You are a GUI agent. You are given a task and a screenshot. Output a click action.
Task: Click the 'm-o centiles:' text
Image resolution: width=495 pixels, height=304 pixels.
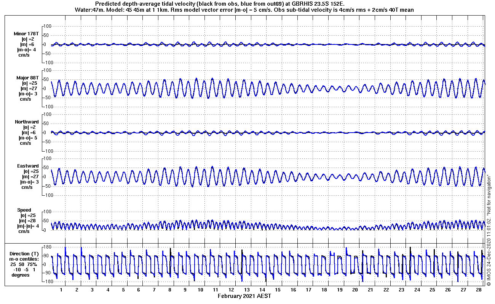coord(24,259)
